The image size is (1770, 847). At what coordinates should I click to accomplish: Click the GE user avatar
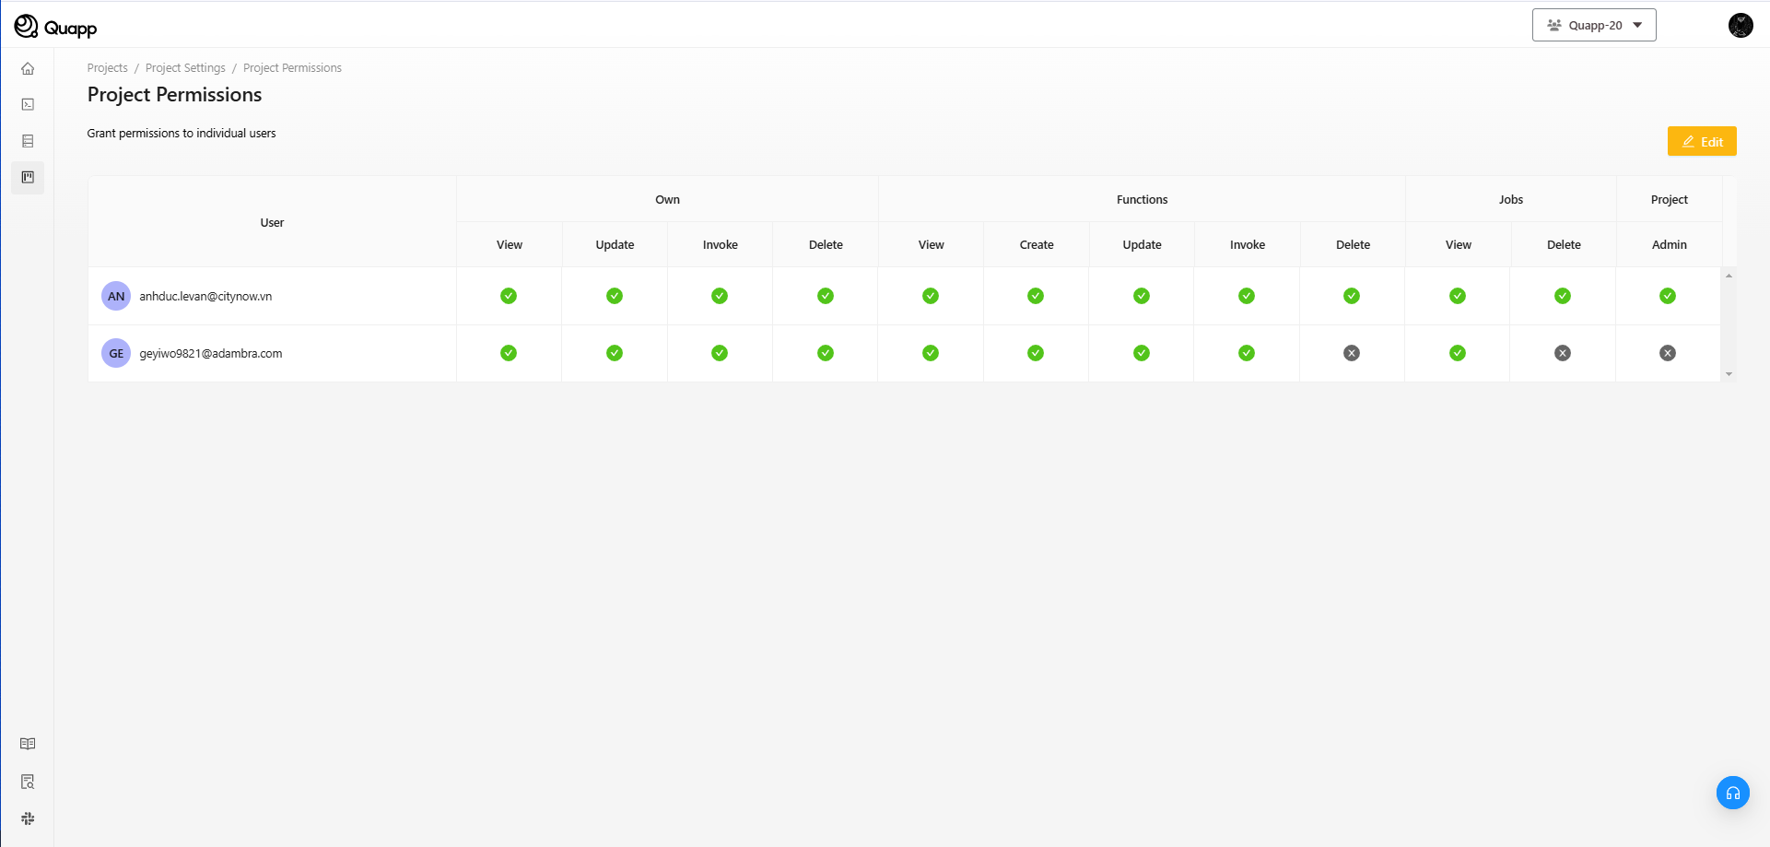(116, 353)
